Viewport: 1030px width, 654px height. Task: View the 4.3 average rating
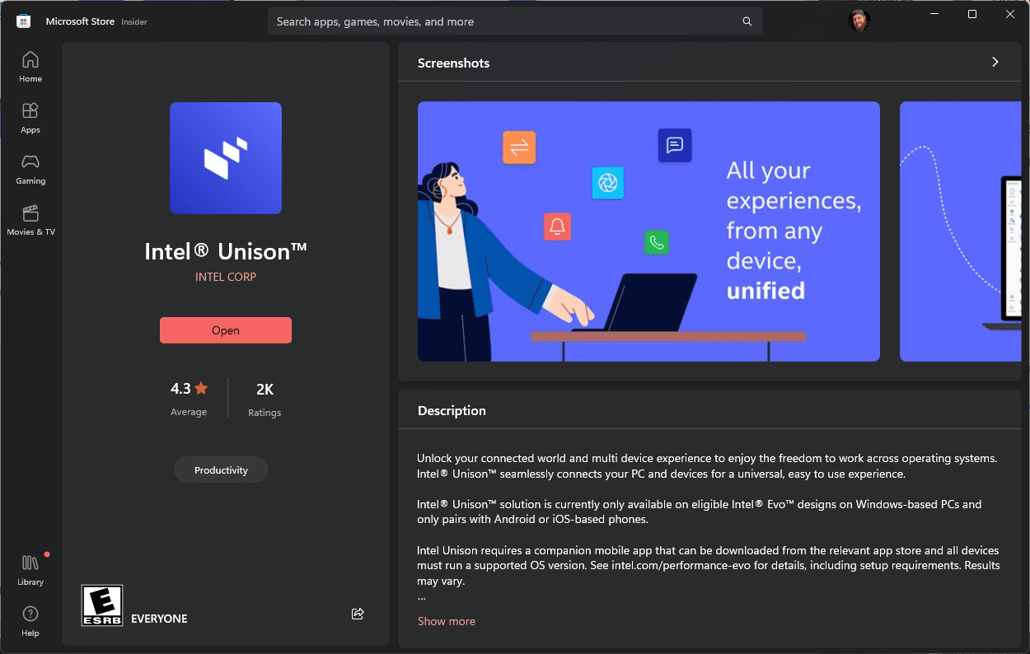(x=189, y=398)
